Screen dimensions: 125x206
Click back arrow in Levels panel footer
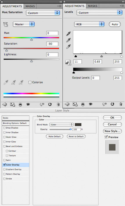coord(67,104)
